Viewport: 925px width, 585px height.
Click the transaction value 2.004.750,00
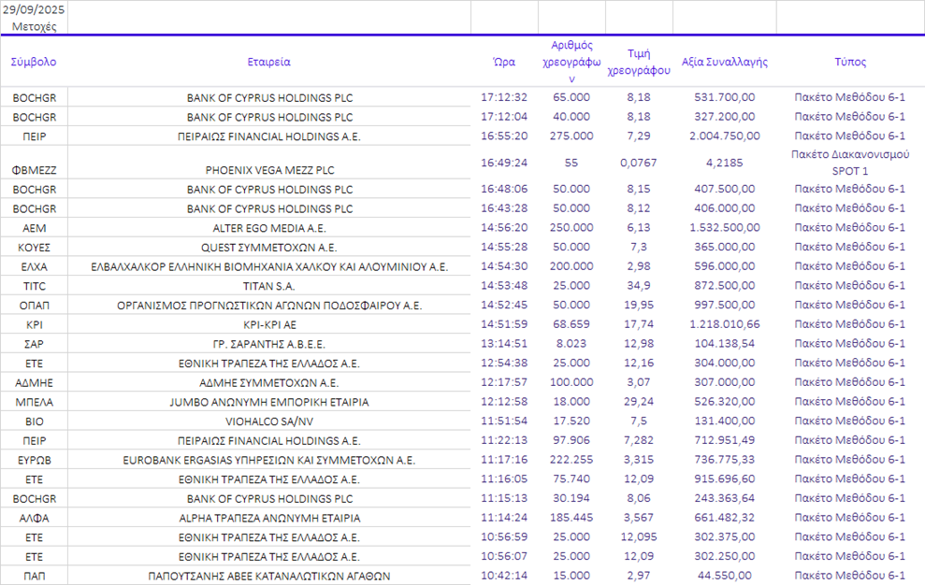724,136
